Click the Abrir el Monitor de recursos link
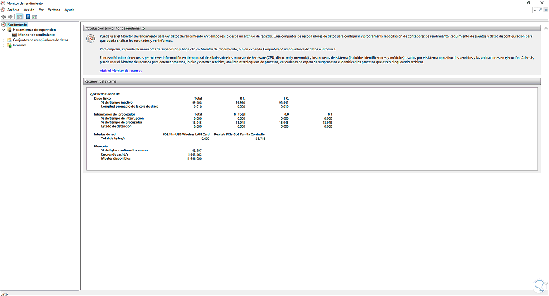 [x=121, y=70]
